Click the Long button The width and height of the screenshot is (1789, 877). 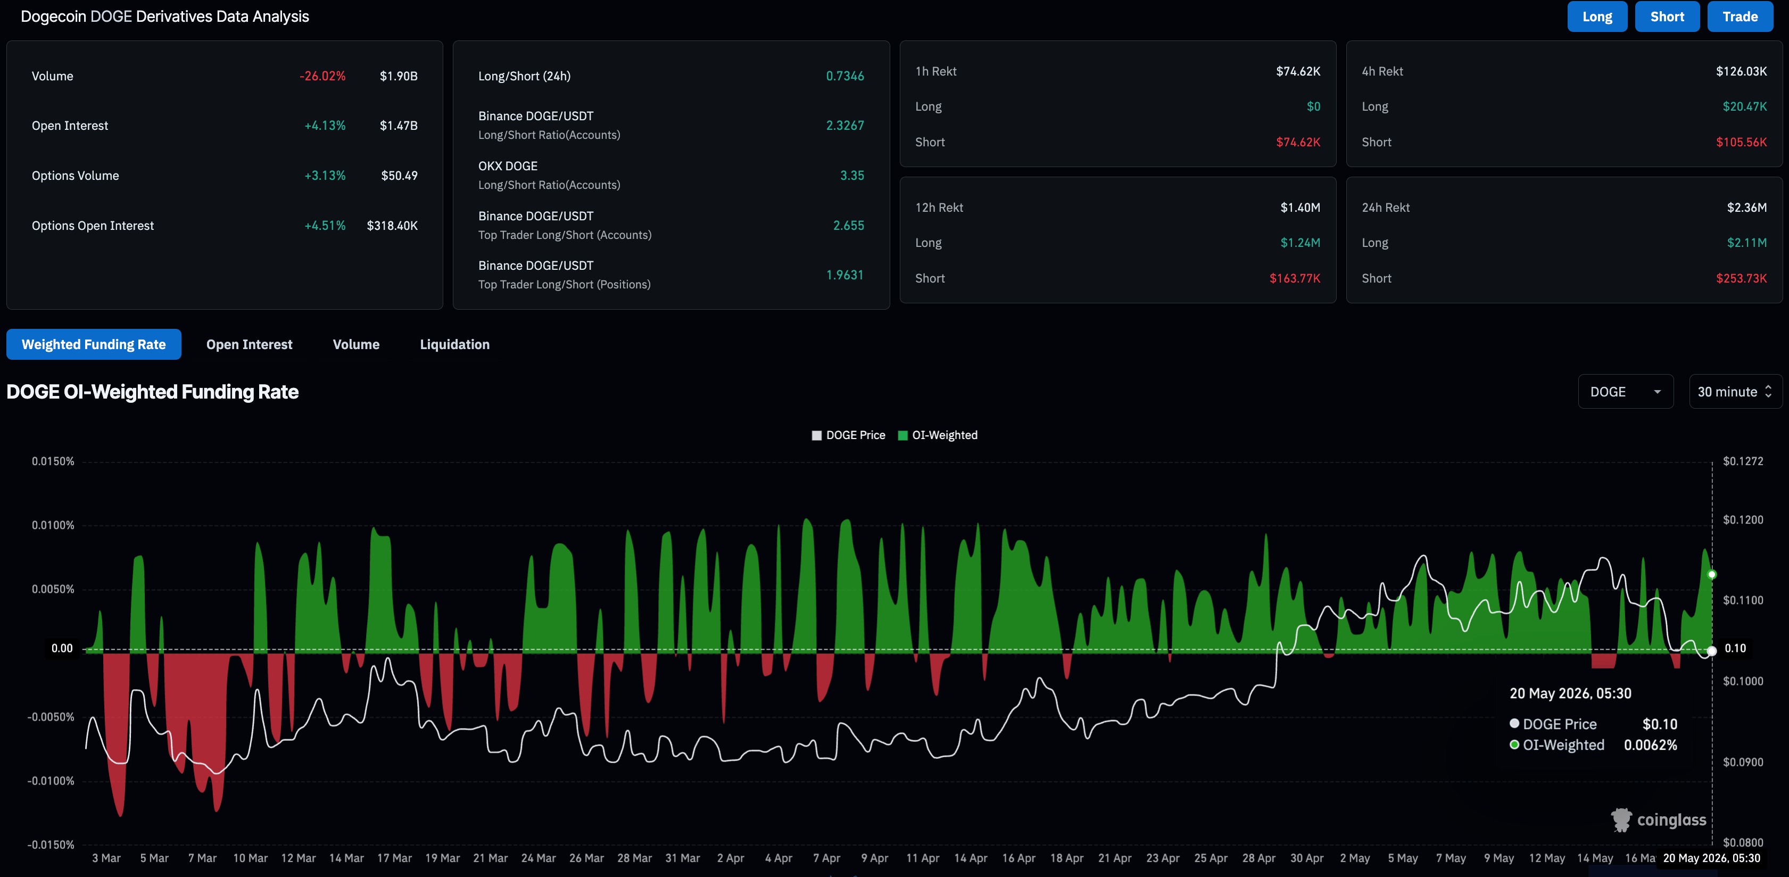(1596, 16)
